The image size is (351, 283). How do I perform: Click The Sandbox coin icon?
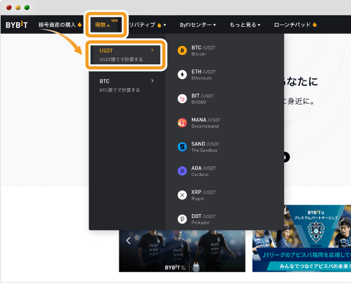183,147
